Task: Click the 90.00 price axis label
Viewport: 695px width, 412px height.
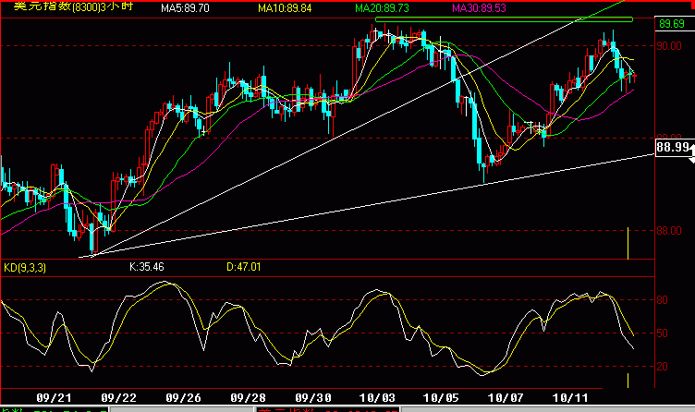Action: coord(669,46)
